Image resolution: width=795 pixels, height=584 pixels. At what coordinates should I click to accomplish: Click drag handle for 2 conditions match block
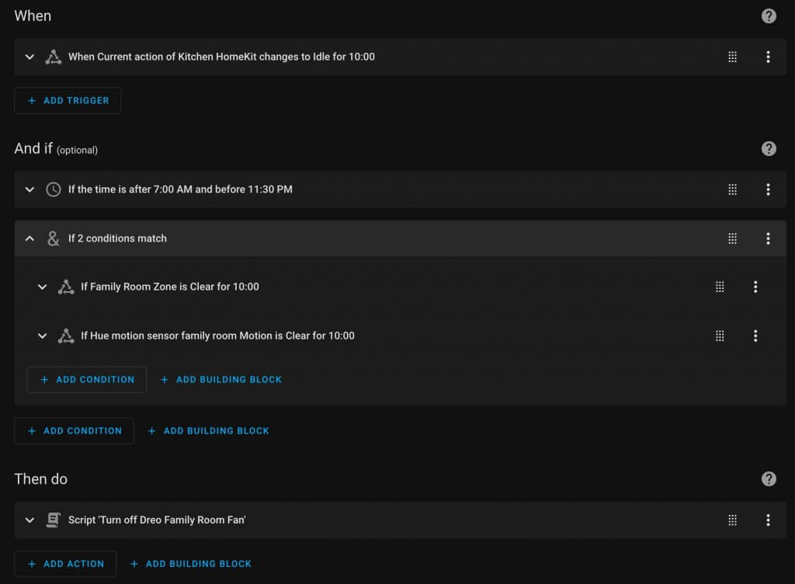click(x=732, y=238)
